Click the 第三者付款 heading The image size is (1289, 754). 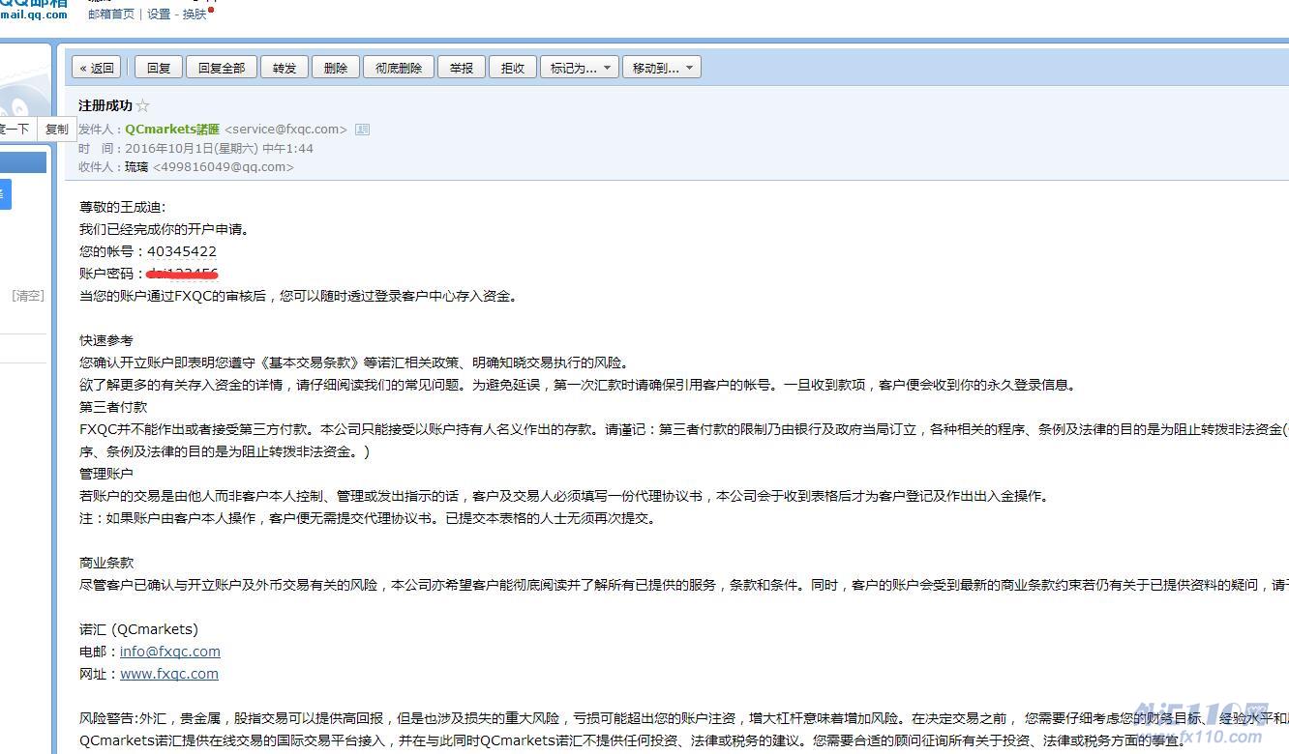pyautogui.click(x=113, y=407)
